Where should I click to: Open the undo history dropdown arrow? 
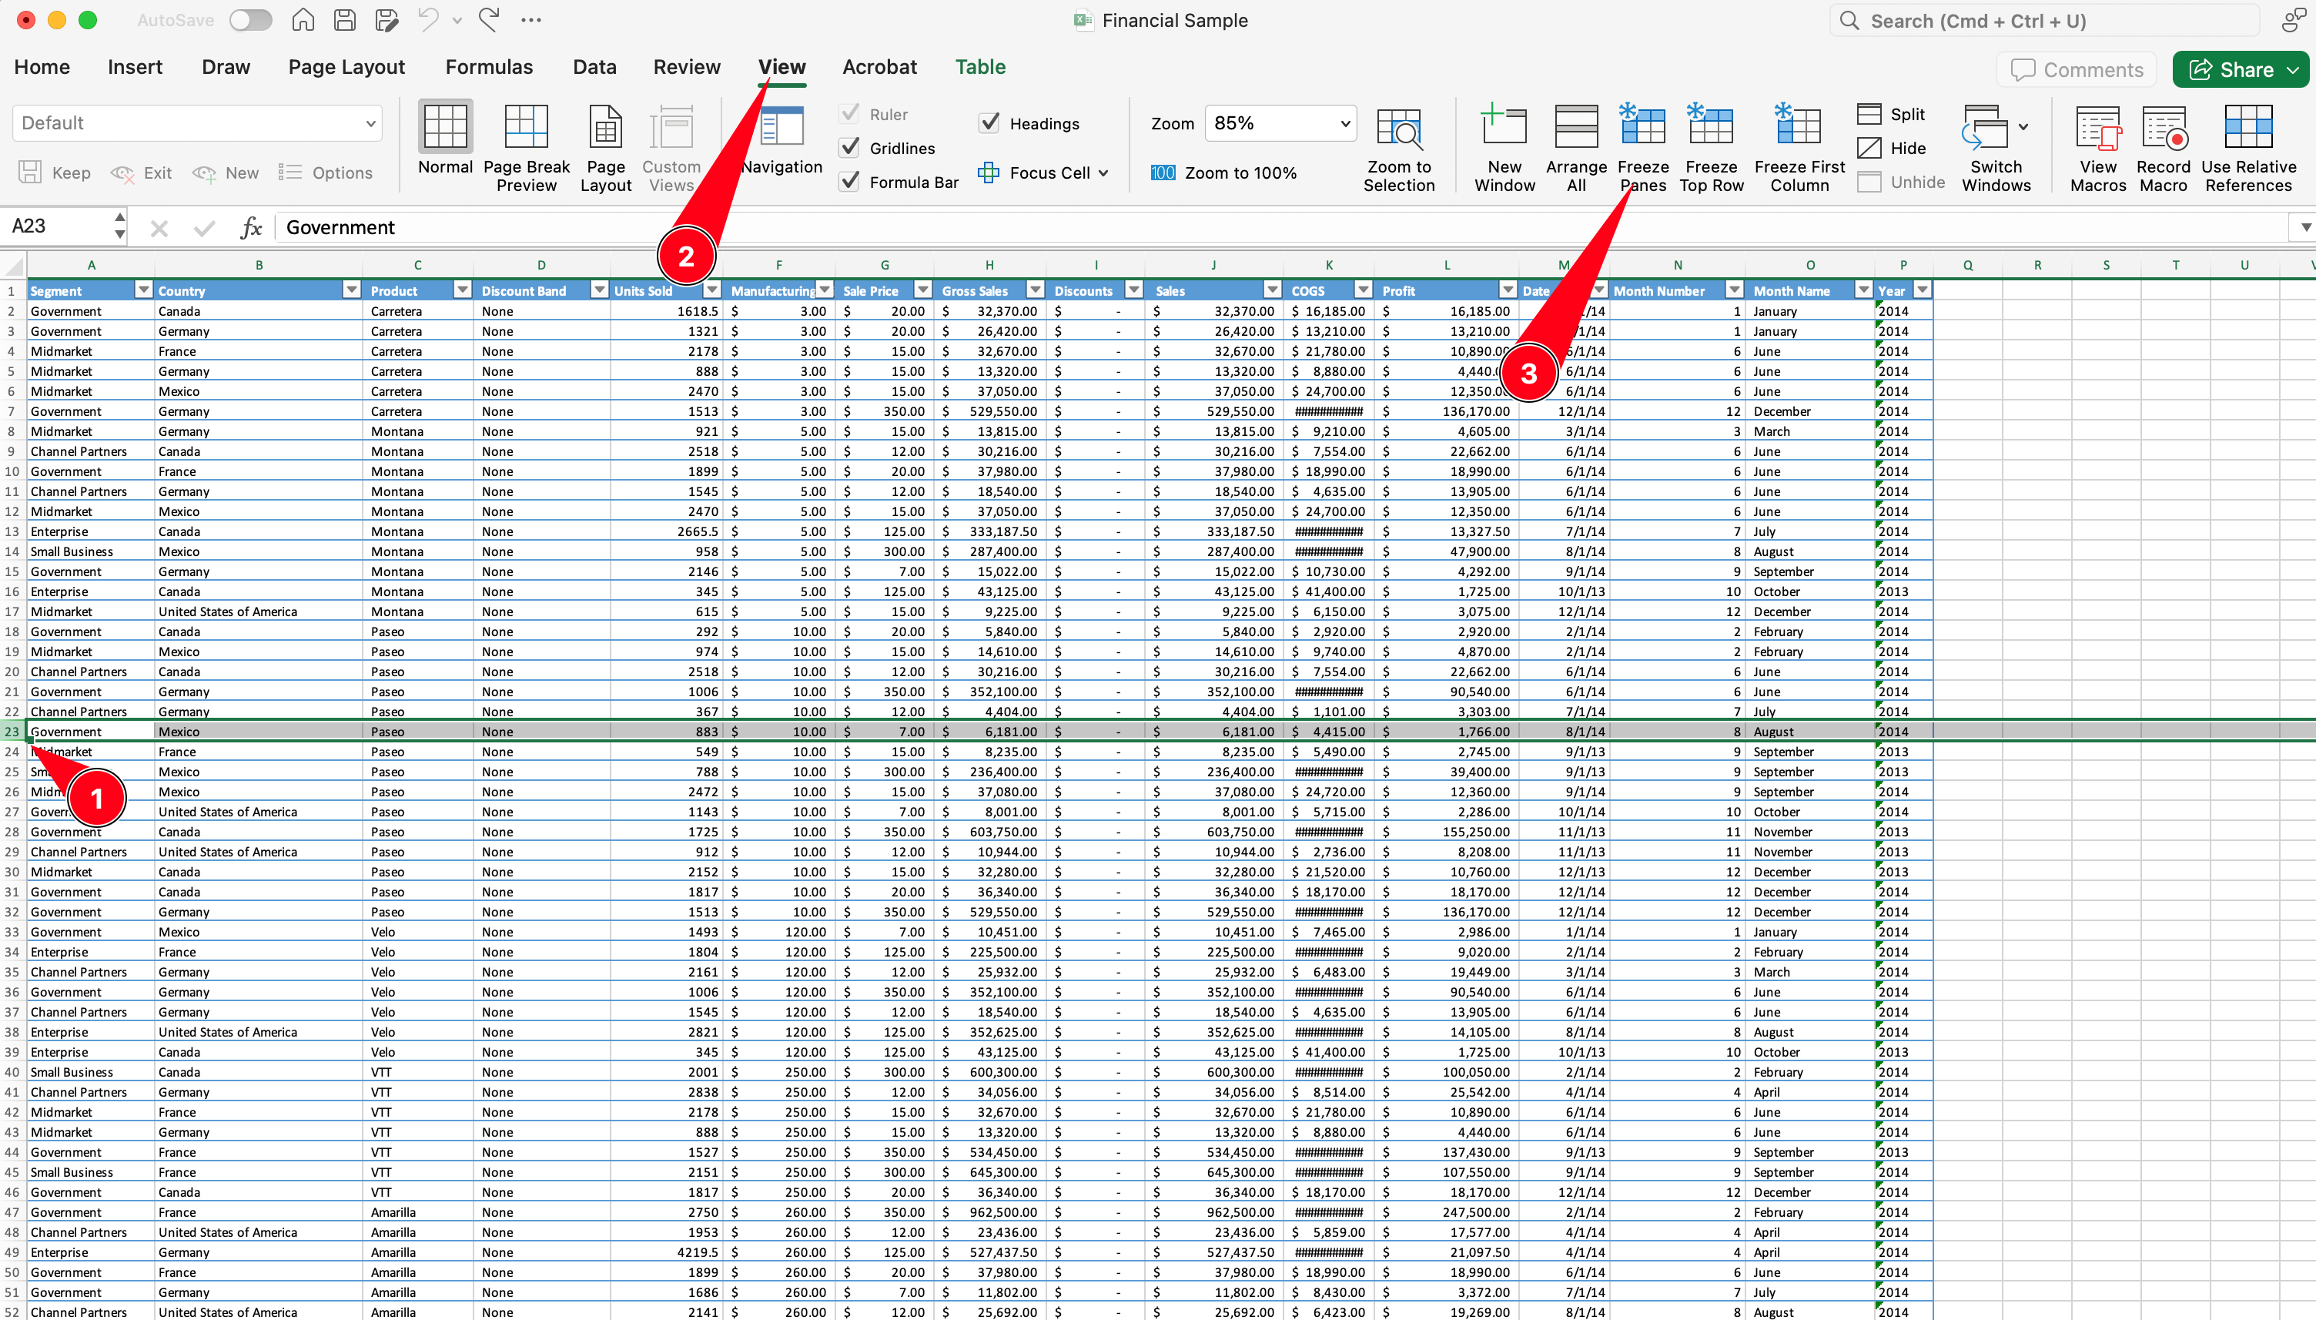click(457, 20)
